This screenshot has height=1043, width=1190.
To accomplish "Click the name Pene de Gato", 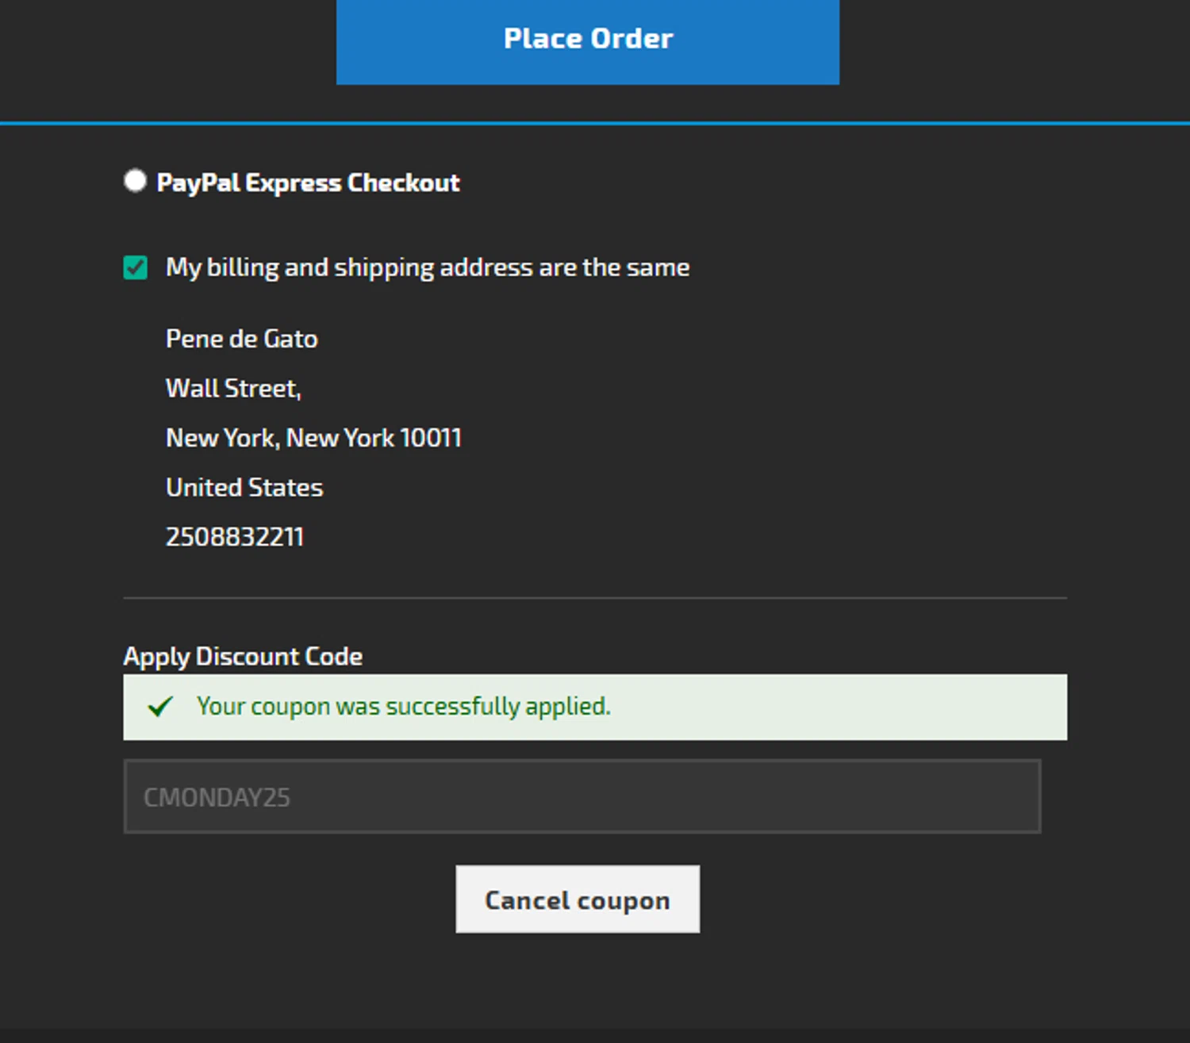I will [x=241, y=339].
